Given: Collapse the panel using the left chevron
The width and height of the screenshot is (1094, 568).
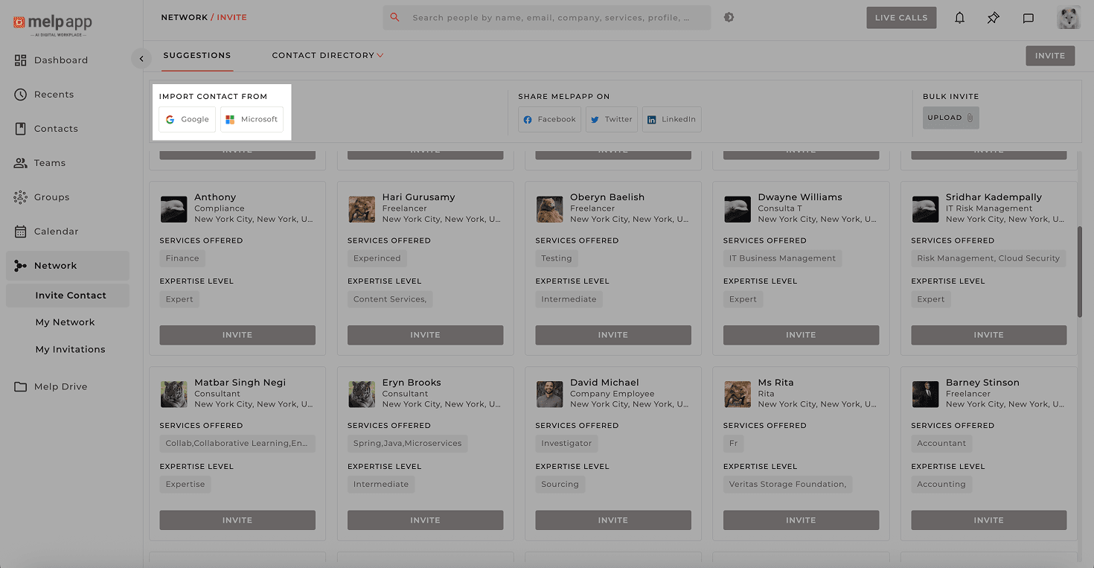Looking at the screenshot, I should click(x=141, y=58).
